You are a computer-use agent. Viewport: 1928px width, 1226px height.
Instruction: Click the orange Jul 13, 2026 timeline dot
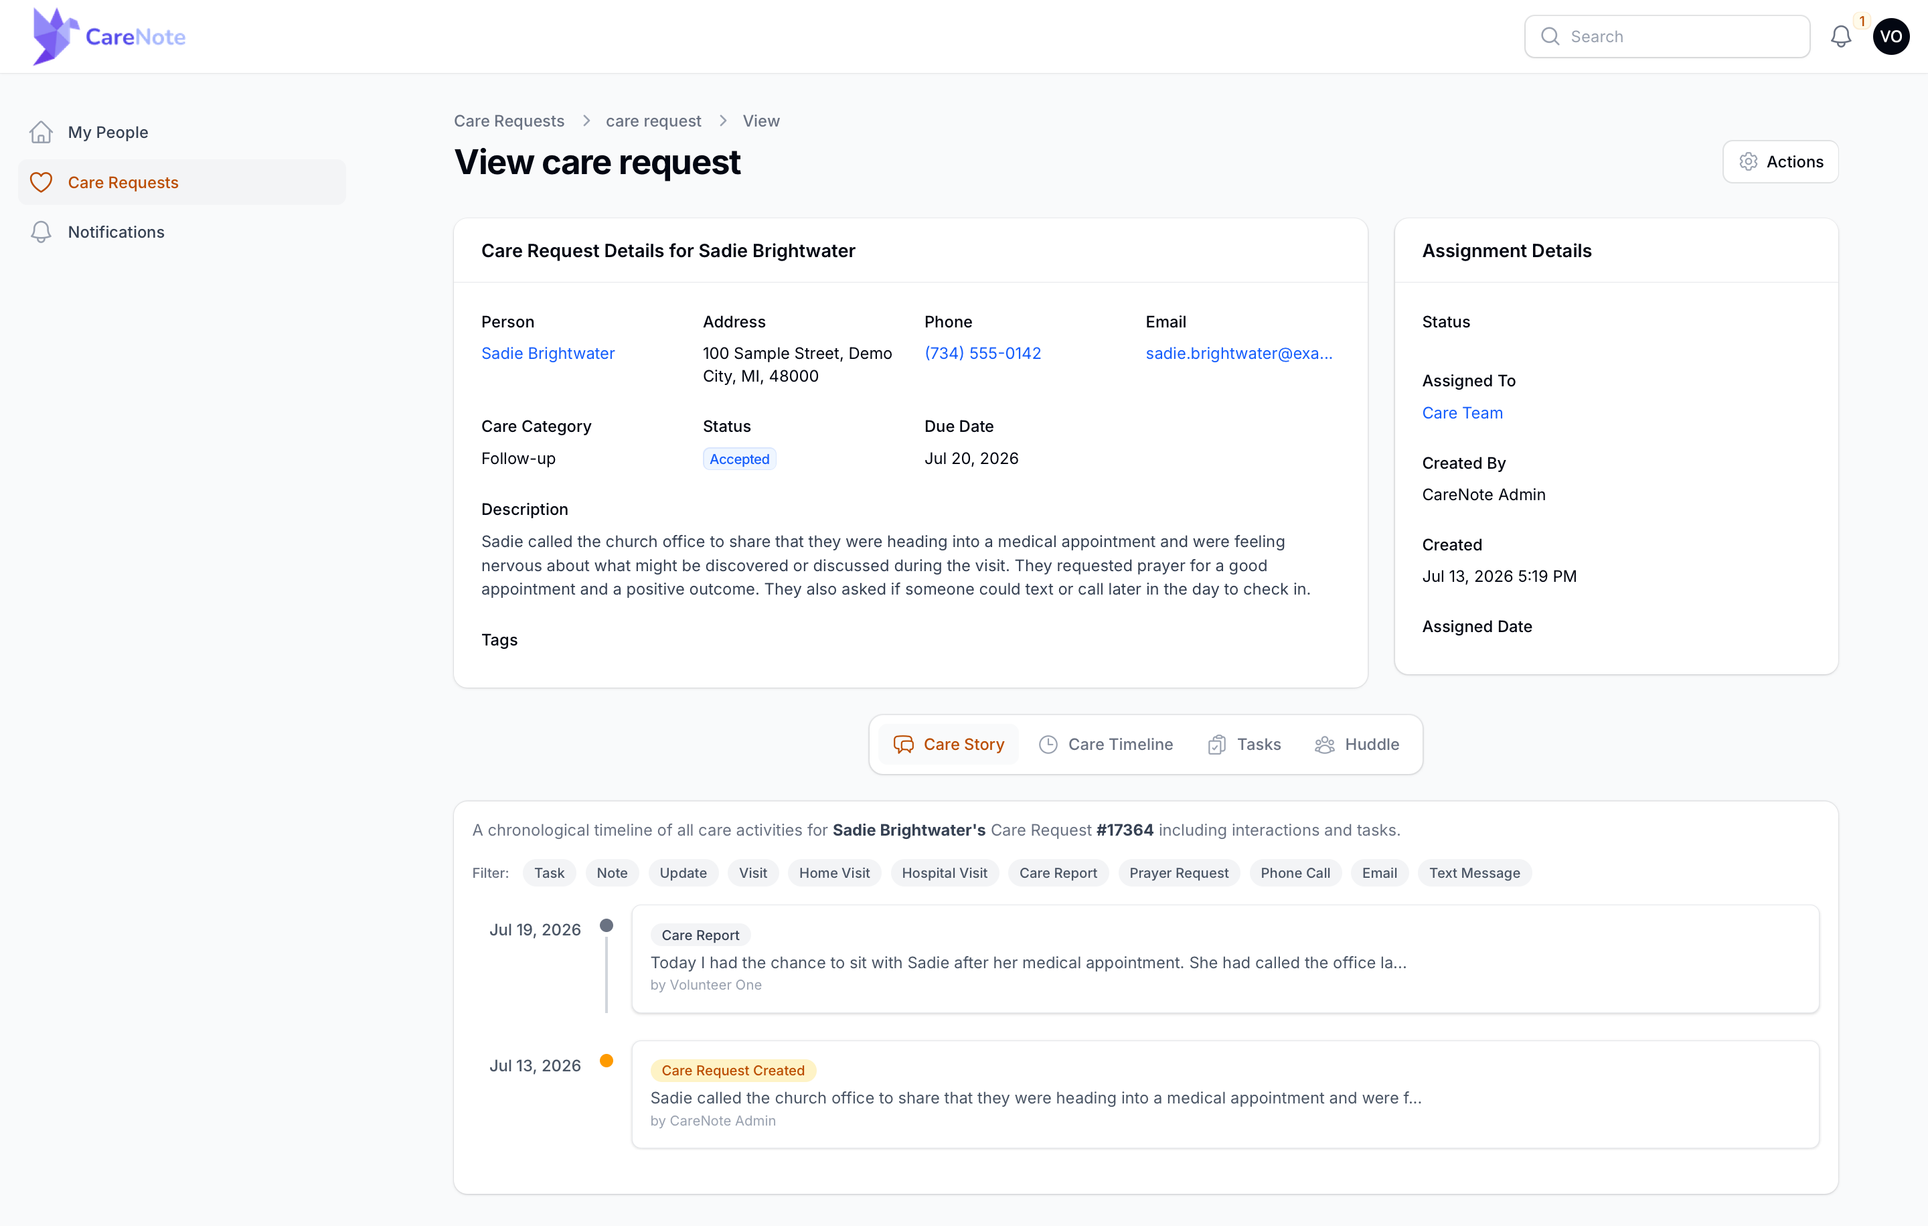pos(606,1060)
